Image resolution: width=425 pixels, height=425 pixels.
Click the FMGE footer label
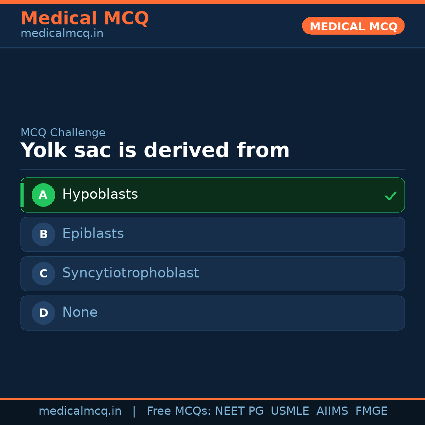371,410
